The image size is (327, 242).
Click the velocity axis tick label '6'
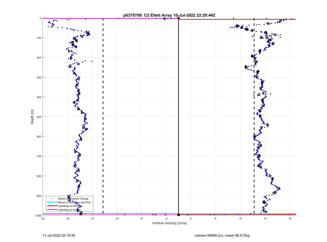[x=216, y=218]
